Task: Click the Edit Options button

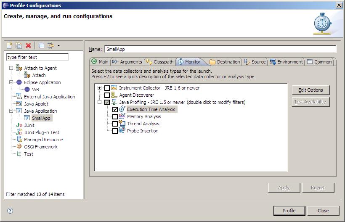Action: pos(310,90)
